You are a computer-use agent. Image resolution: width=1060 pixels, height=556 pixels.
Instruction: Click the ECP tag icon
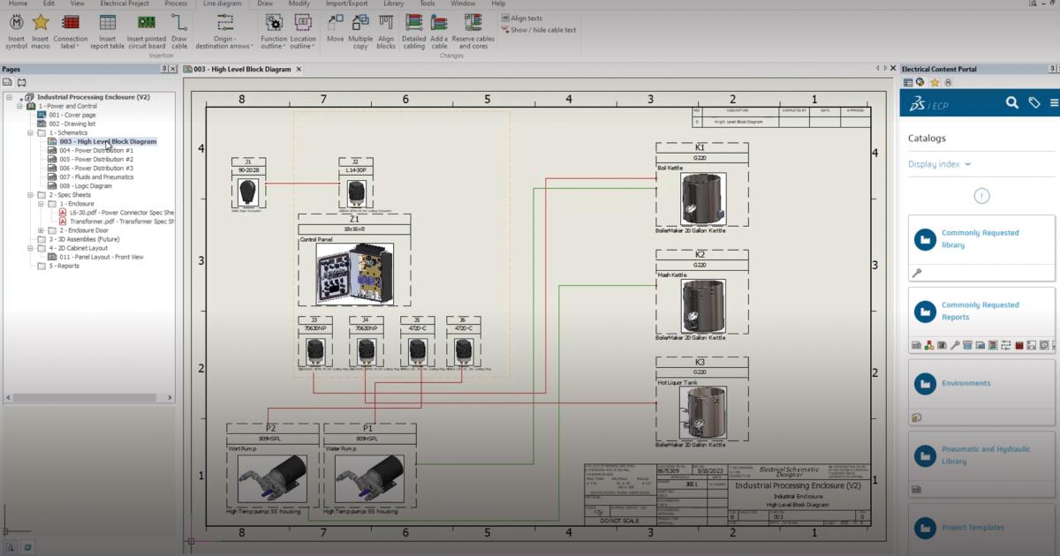coord(1034,102)
